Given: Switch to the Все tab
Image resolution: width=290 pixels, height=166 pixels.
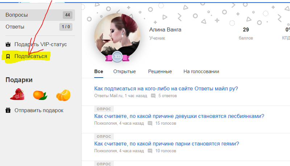Looking at the screenshot, I should pyautogui.click(x=99, y=71).
